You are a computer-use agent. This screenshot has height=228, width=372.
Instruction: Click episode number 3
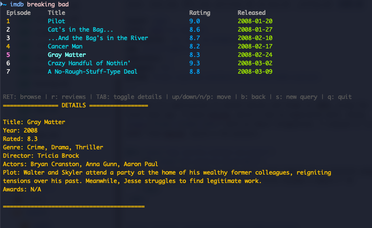[x=8, y=38]
